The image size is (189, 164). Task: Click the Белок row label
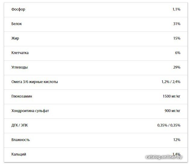(17, 24)
